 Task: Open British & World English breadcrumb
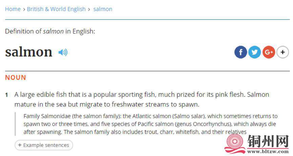tap(56, 9)
